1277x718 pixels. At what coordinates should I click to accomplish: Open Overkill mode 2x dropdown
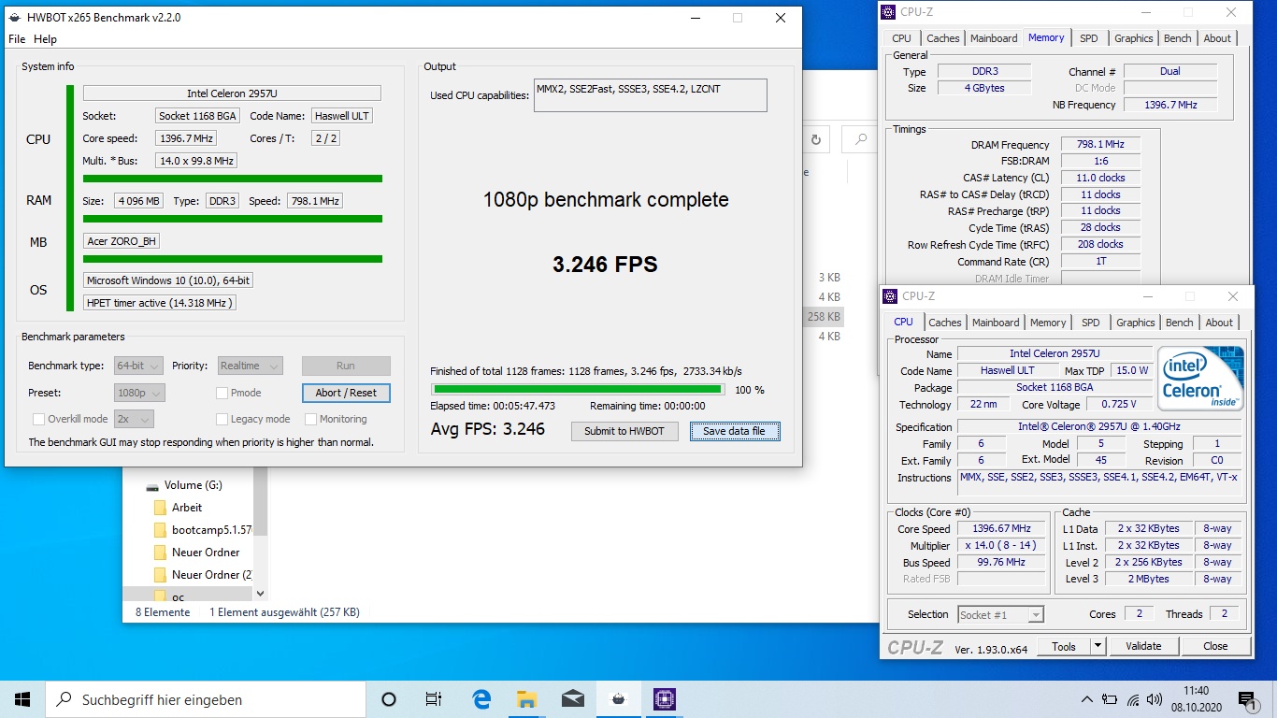[134, 419]
